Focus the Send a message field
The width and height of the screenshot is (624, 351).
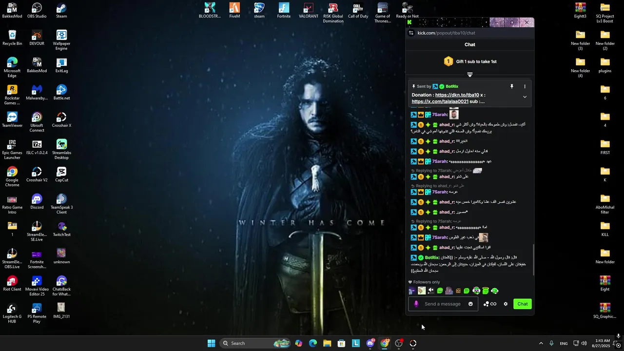coord(442,304)
